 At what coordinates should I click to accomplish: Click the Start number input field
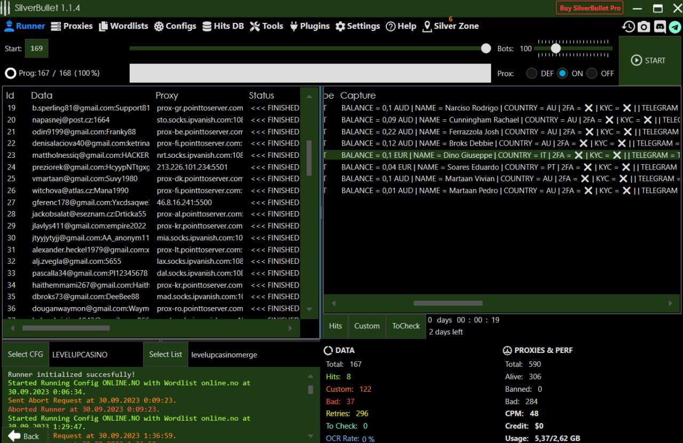click(36, 49)
